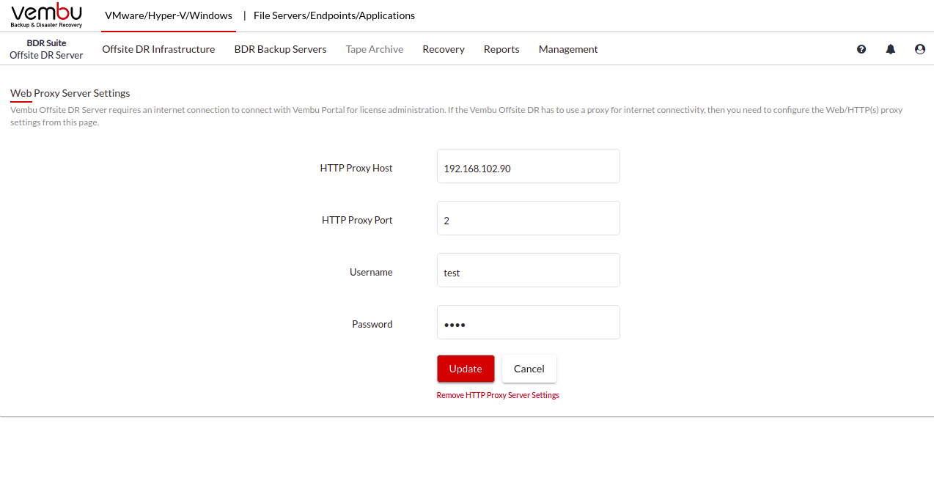934x486 pixels.
Task: Open the Tape Archive menu
Action: tap(375, 49)
